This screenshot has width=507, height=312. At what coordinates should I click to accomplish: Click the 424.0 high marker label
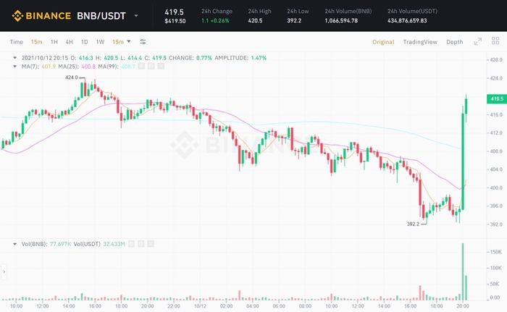point(72,77)
